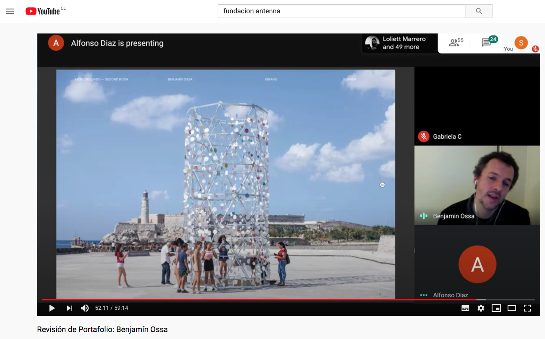Viewport: 545px width, 339px height.
Task: Open the participants list showing 55
Action: [456, 42]
